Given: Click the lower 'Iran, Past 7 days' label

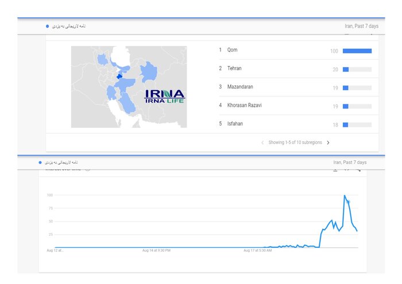Looking at the screenshot, I should click(x=349, y=162).
